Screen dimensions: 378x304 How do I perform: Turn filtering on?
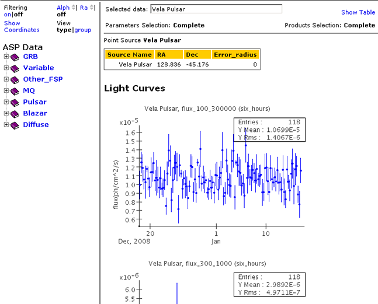click(8, 15)
